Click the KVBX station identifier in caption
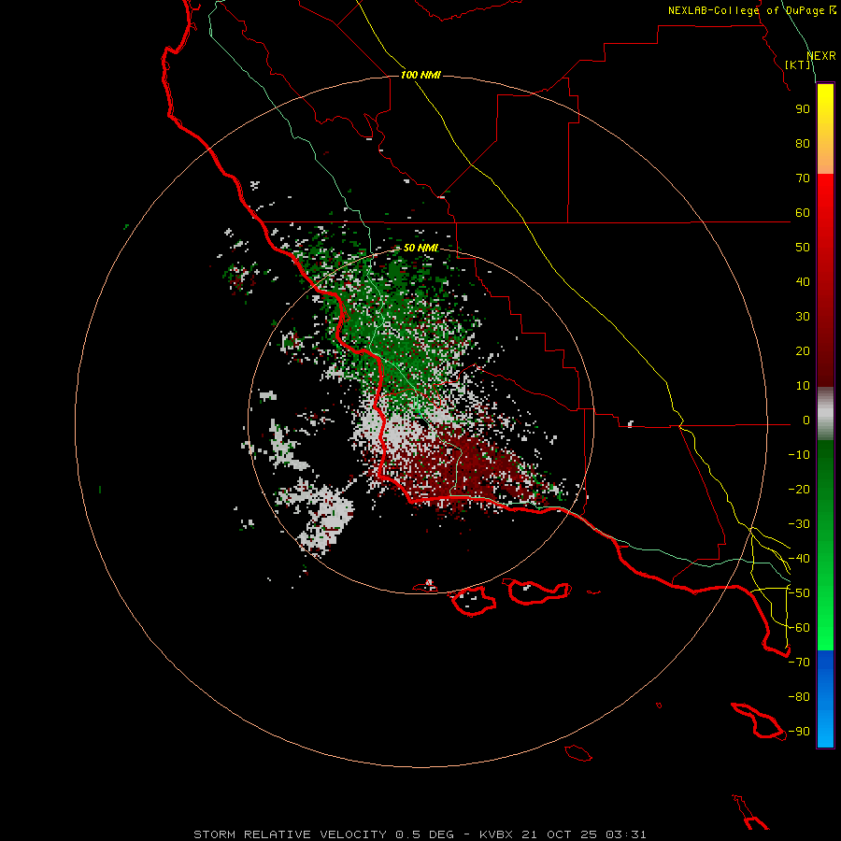841x841 pixels. [x=496, y=834]
